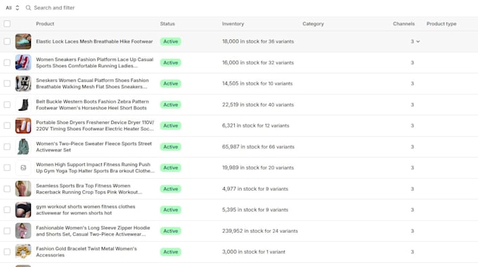
Task: Click "22,519 in stock for 40 variants"
Action: (258, 105)
